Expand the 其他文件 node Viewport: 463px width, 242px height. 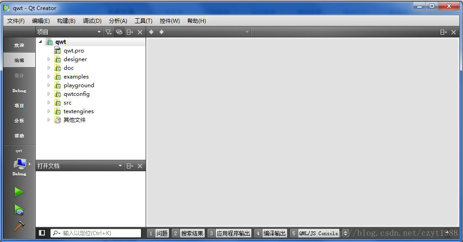(x=49, y=120)
